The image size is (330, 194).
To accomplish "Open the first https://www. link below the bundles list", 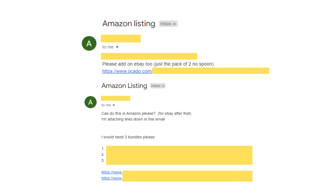I will [112, 172].
